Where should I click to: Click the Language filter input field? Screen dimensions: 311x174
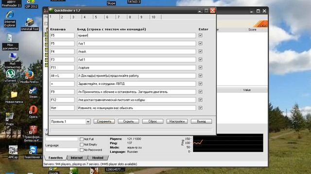[x=62, y=150]
